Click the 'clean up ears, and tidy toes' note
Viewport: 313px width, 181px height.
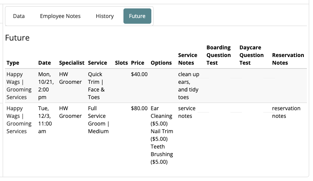click(x=189, y=86)
